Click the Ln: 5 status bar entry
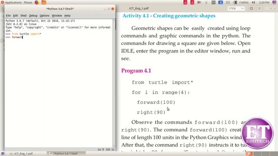This screenshot has width=278, height=156. (101, 149)
